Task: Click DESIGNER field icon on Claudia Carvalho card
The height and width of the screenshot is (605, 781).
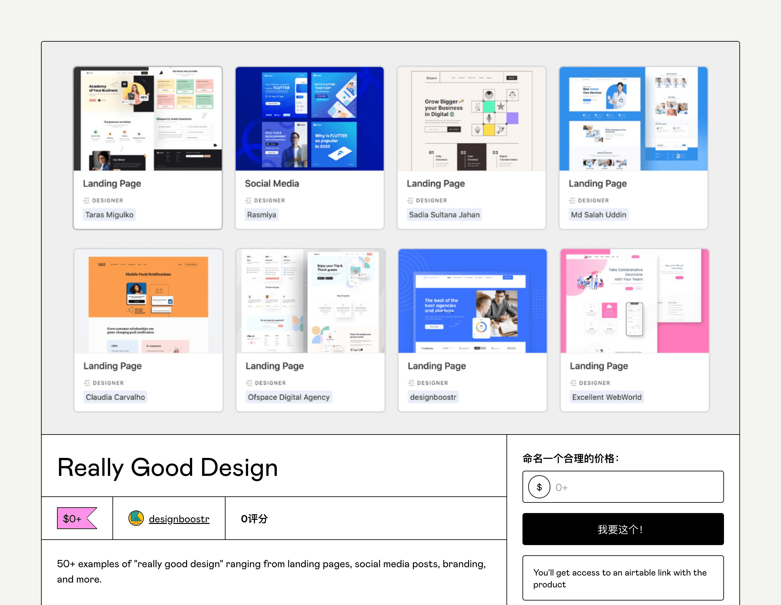Action: tap(87, 383)
